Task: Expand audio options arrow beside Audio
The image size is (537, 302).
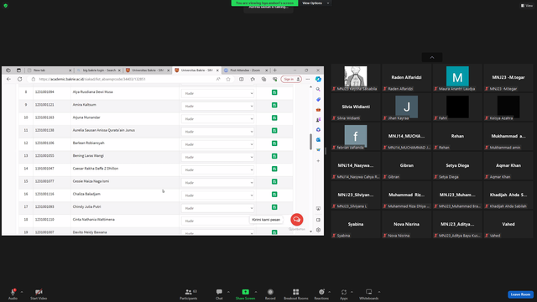Action: 22,292
